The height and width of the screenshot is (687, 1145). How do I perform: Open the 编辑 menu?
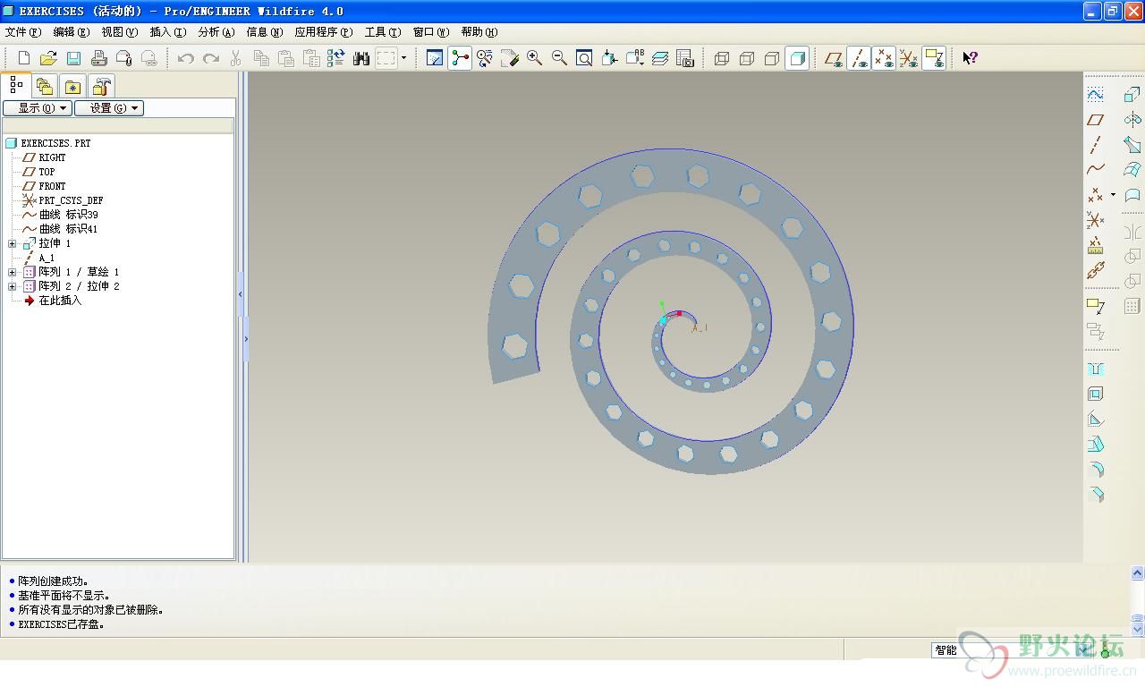72,32
